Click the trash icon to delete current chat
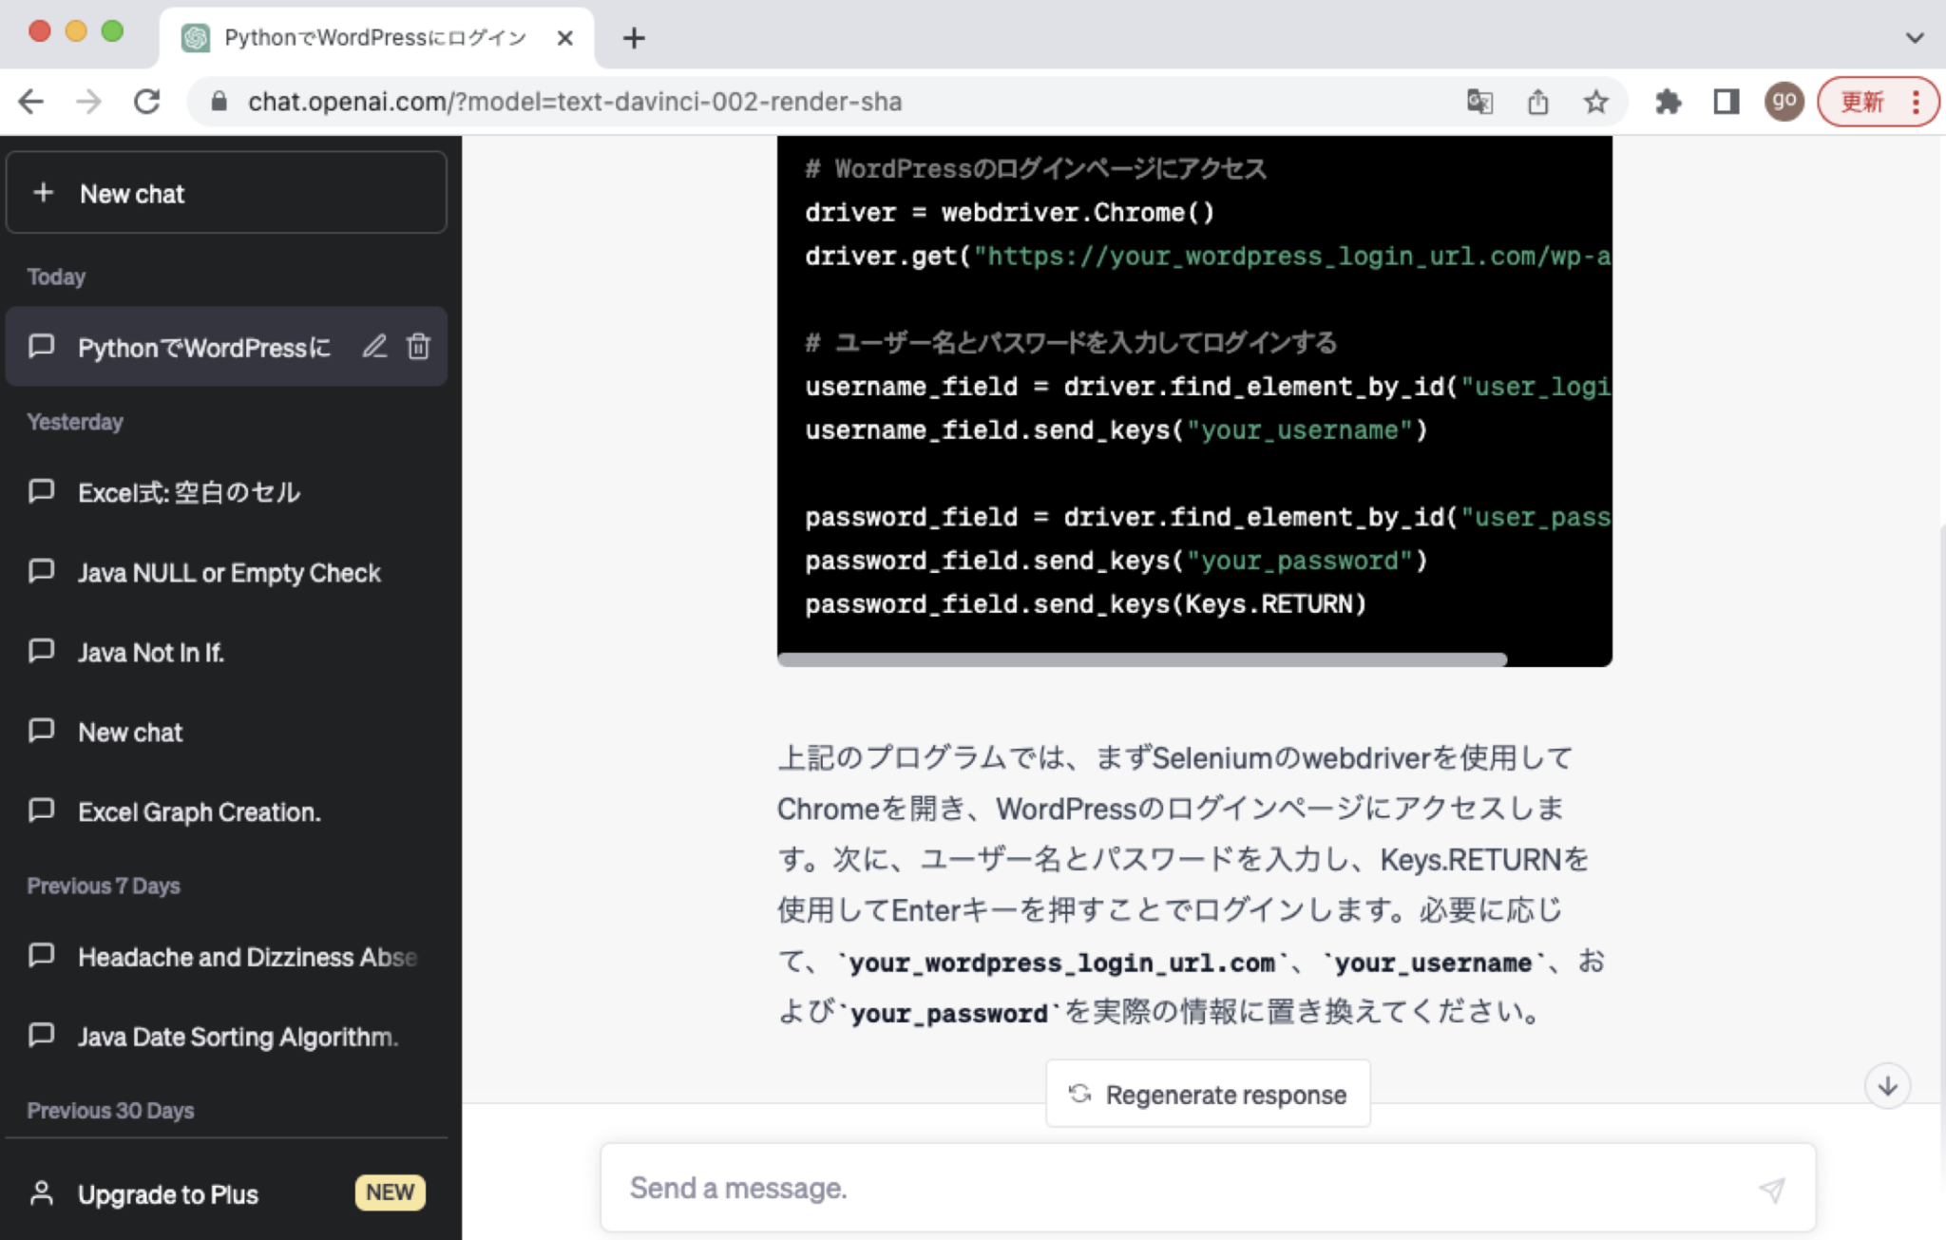Viewport: 1946px width, 1240px height. point(418,347)
